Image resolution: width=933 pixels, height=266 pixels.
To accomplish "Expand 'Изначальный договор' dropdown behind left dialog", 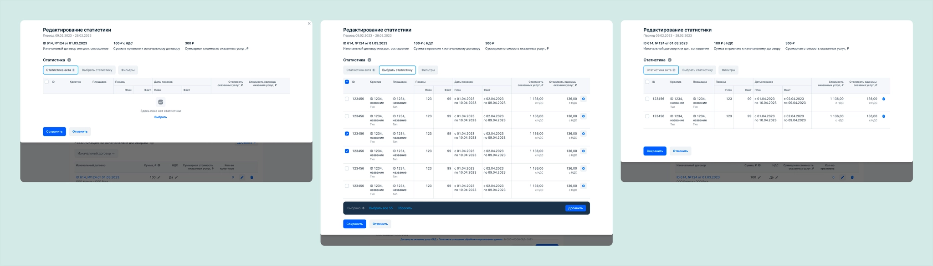I will 97,154.
